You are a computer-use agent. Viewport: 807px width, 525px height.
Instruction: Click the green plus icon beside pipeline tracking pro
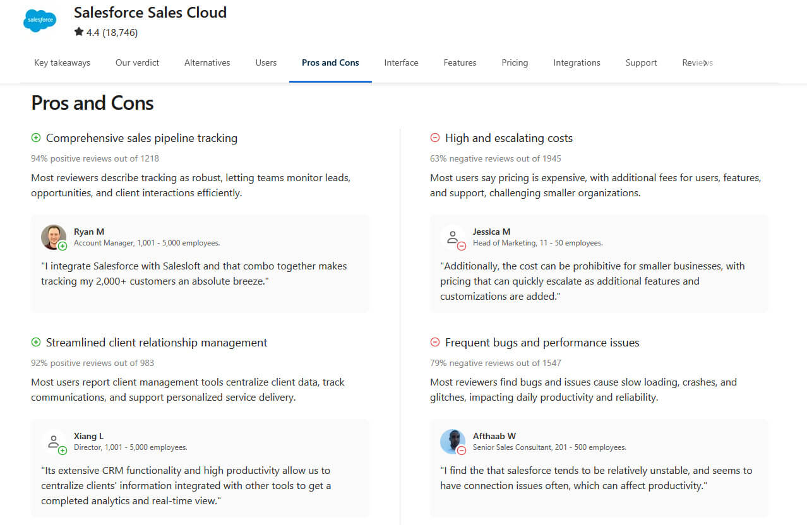pyautogui.click(x=36, y=138)
